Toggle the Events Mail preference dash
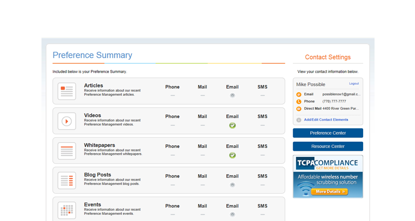This screenshot has width=415, height=221. (x=202, y=215)
